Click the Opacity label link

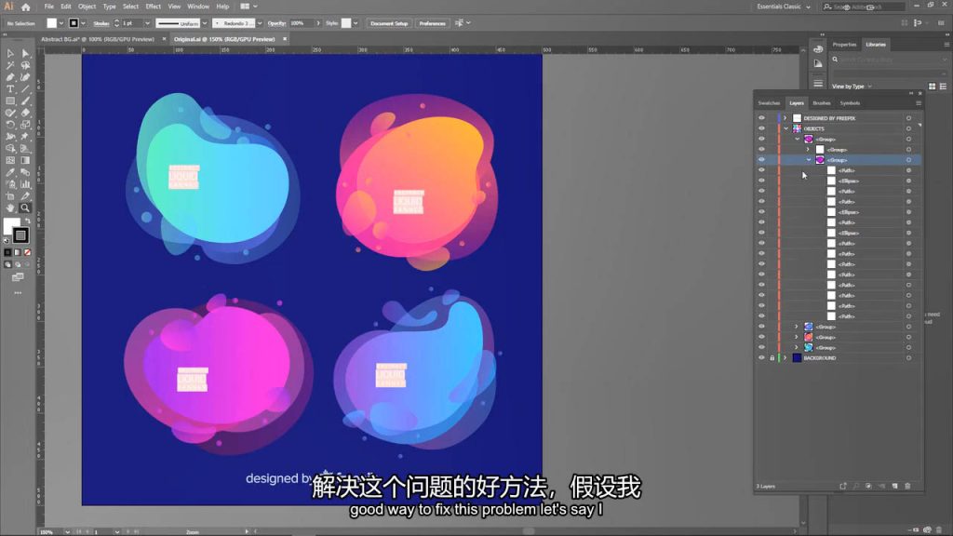coord(276,23)
